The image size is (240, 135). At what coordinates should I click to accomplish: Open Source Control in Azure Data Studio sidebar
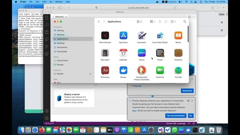click(x=47, y=46)
